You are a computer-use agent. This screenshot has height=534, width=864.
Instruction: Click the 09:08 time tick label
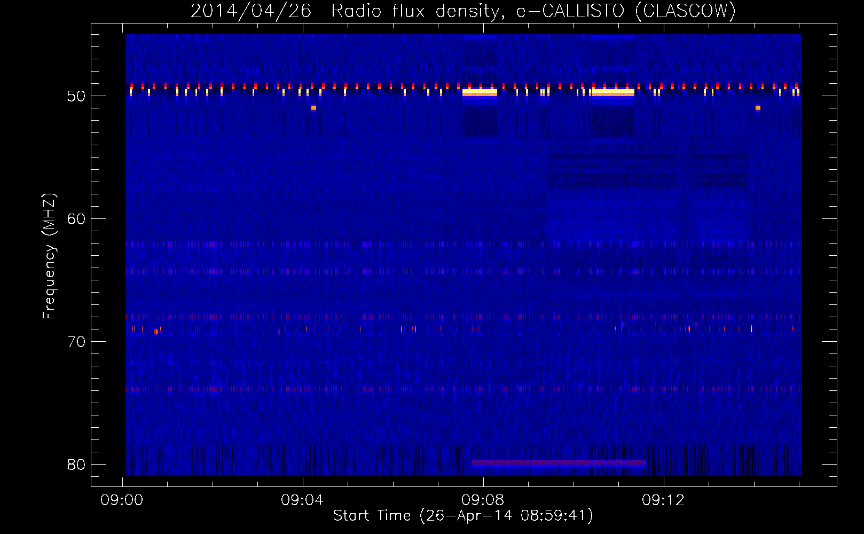point(483,500)
